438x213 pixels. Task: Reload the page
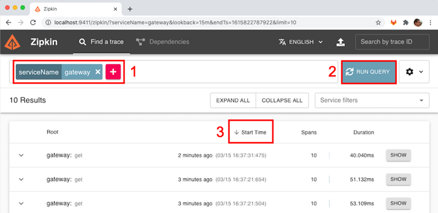33,23
